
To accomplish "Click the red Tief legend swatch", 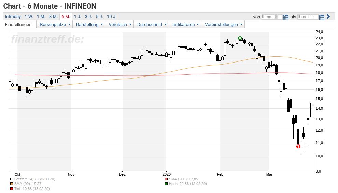I will click(11, 189).
